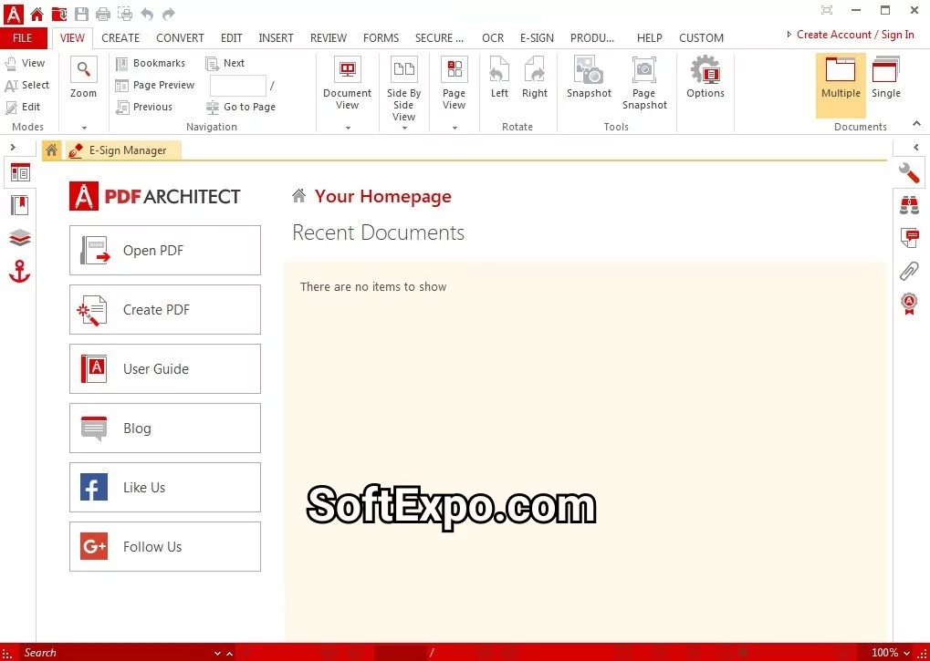Open the search binoculars panel
The width and height of the screenshot is (930, 661).
[909, 204]
